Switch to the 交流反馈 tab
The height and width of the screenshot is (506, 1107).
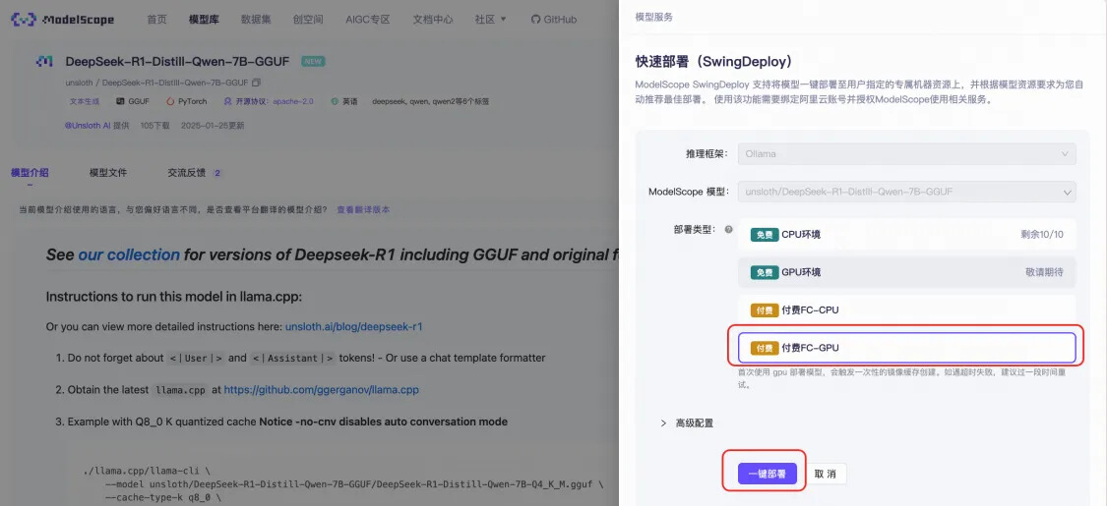click(x=186, y=173)
